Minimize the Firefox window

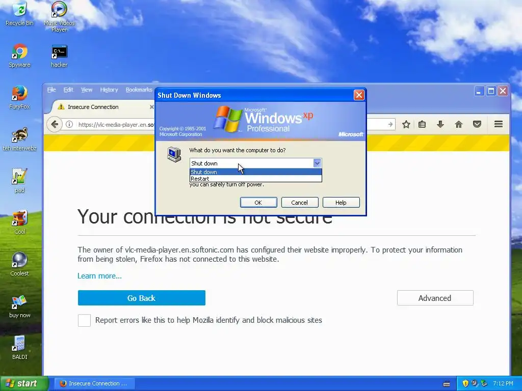point(479,91)
